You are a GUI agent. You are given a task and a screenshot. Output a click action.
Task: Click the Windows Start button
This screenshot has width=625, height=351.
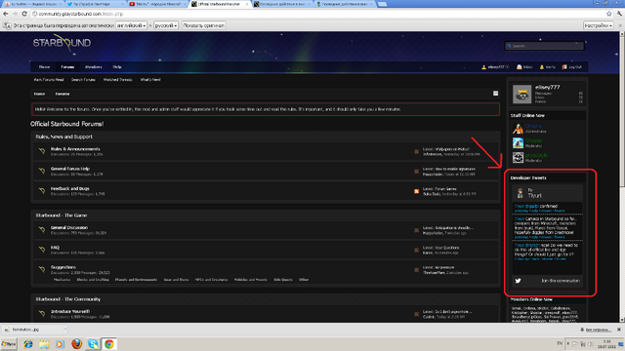click(x=9, y=344)
